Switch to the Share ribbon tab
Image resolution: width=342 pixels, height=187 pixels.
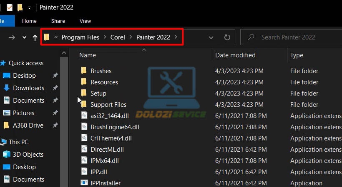point(58,21)
